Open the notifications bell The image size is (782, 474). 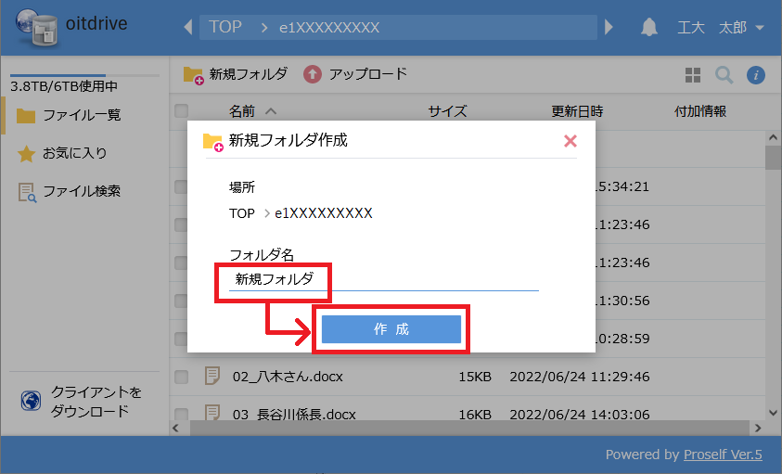649,28
